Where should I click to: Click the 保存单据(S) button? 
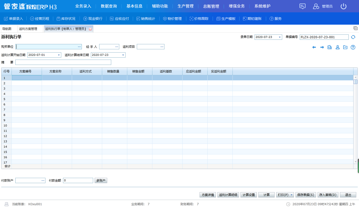coord(306,195)
